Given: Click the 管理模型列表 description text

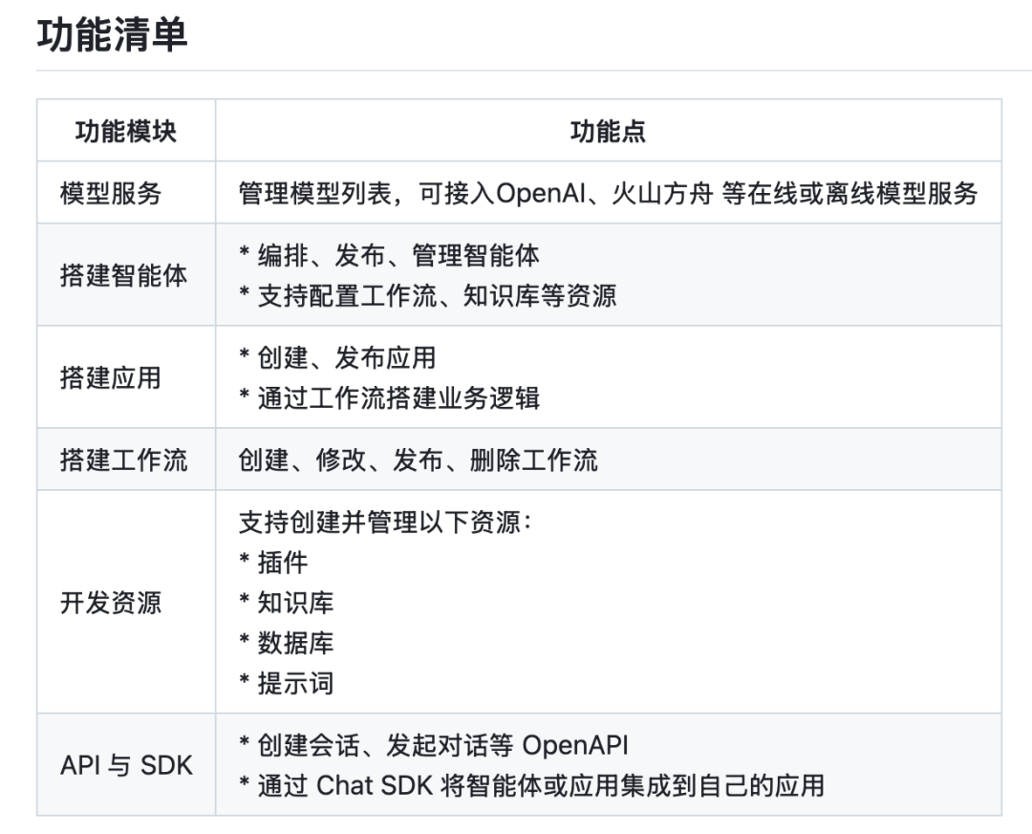Looking at the screenshot, I should 608,193.
